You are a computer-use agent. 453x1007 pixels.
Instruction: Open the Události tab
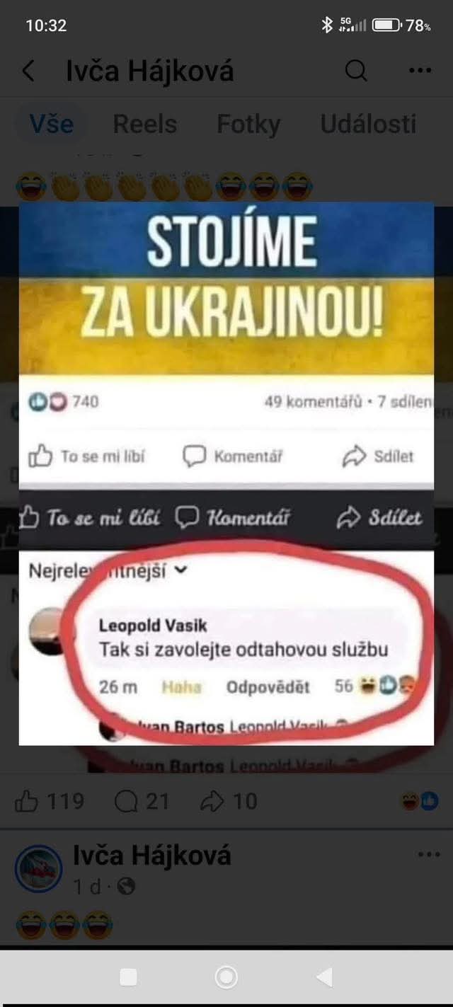368,124
